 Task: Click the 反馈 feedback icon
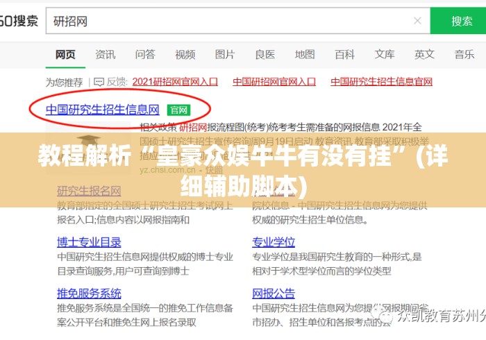coord(99,82)
